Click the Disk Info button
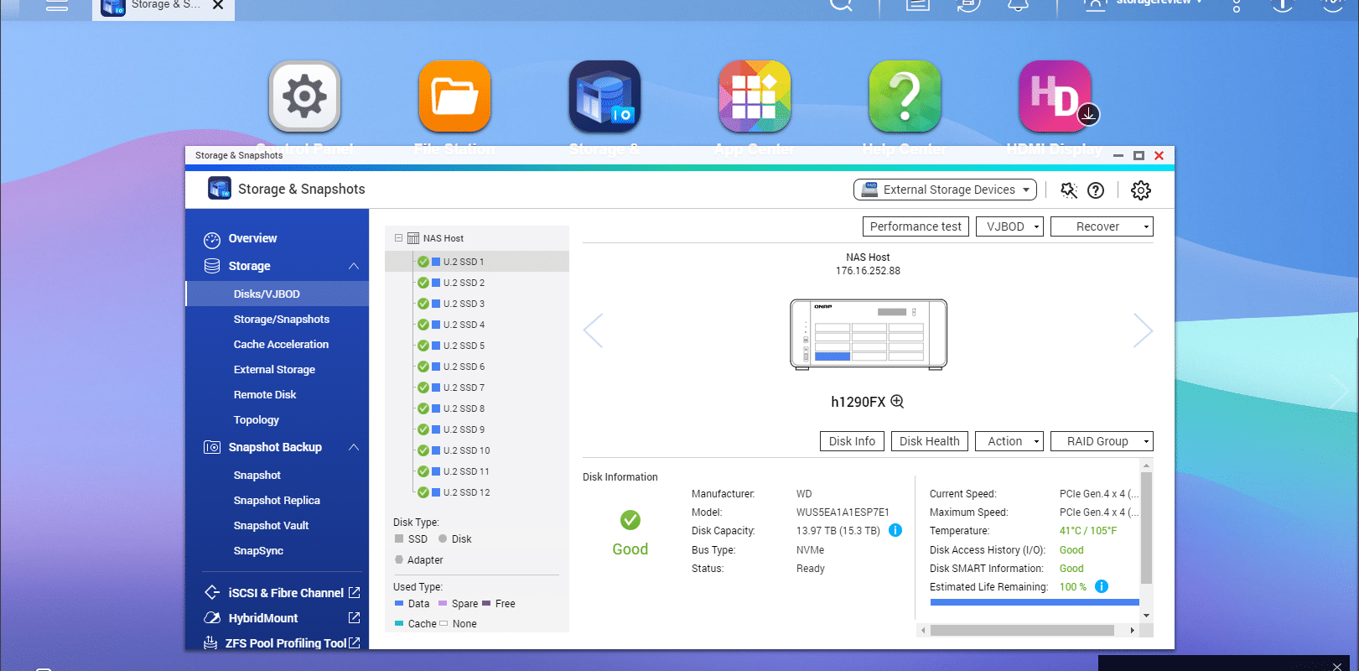 click(852, 441)
